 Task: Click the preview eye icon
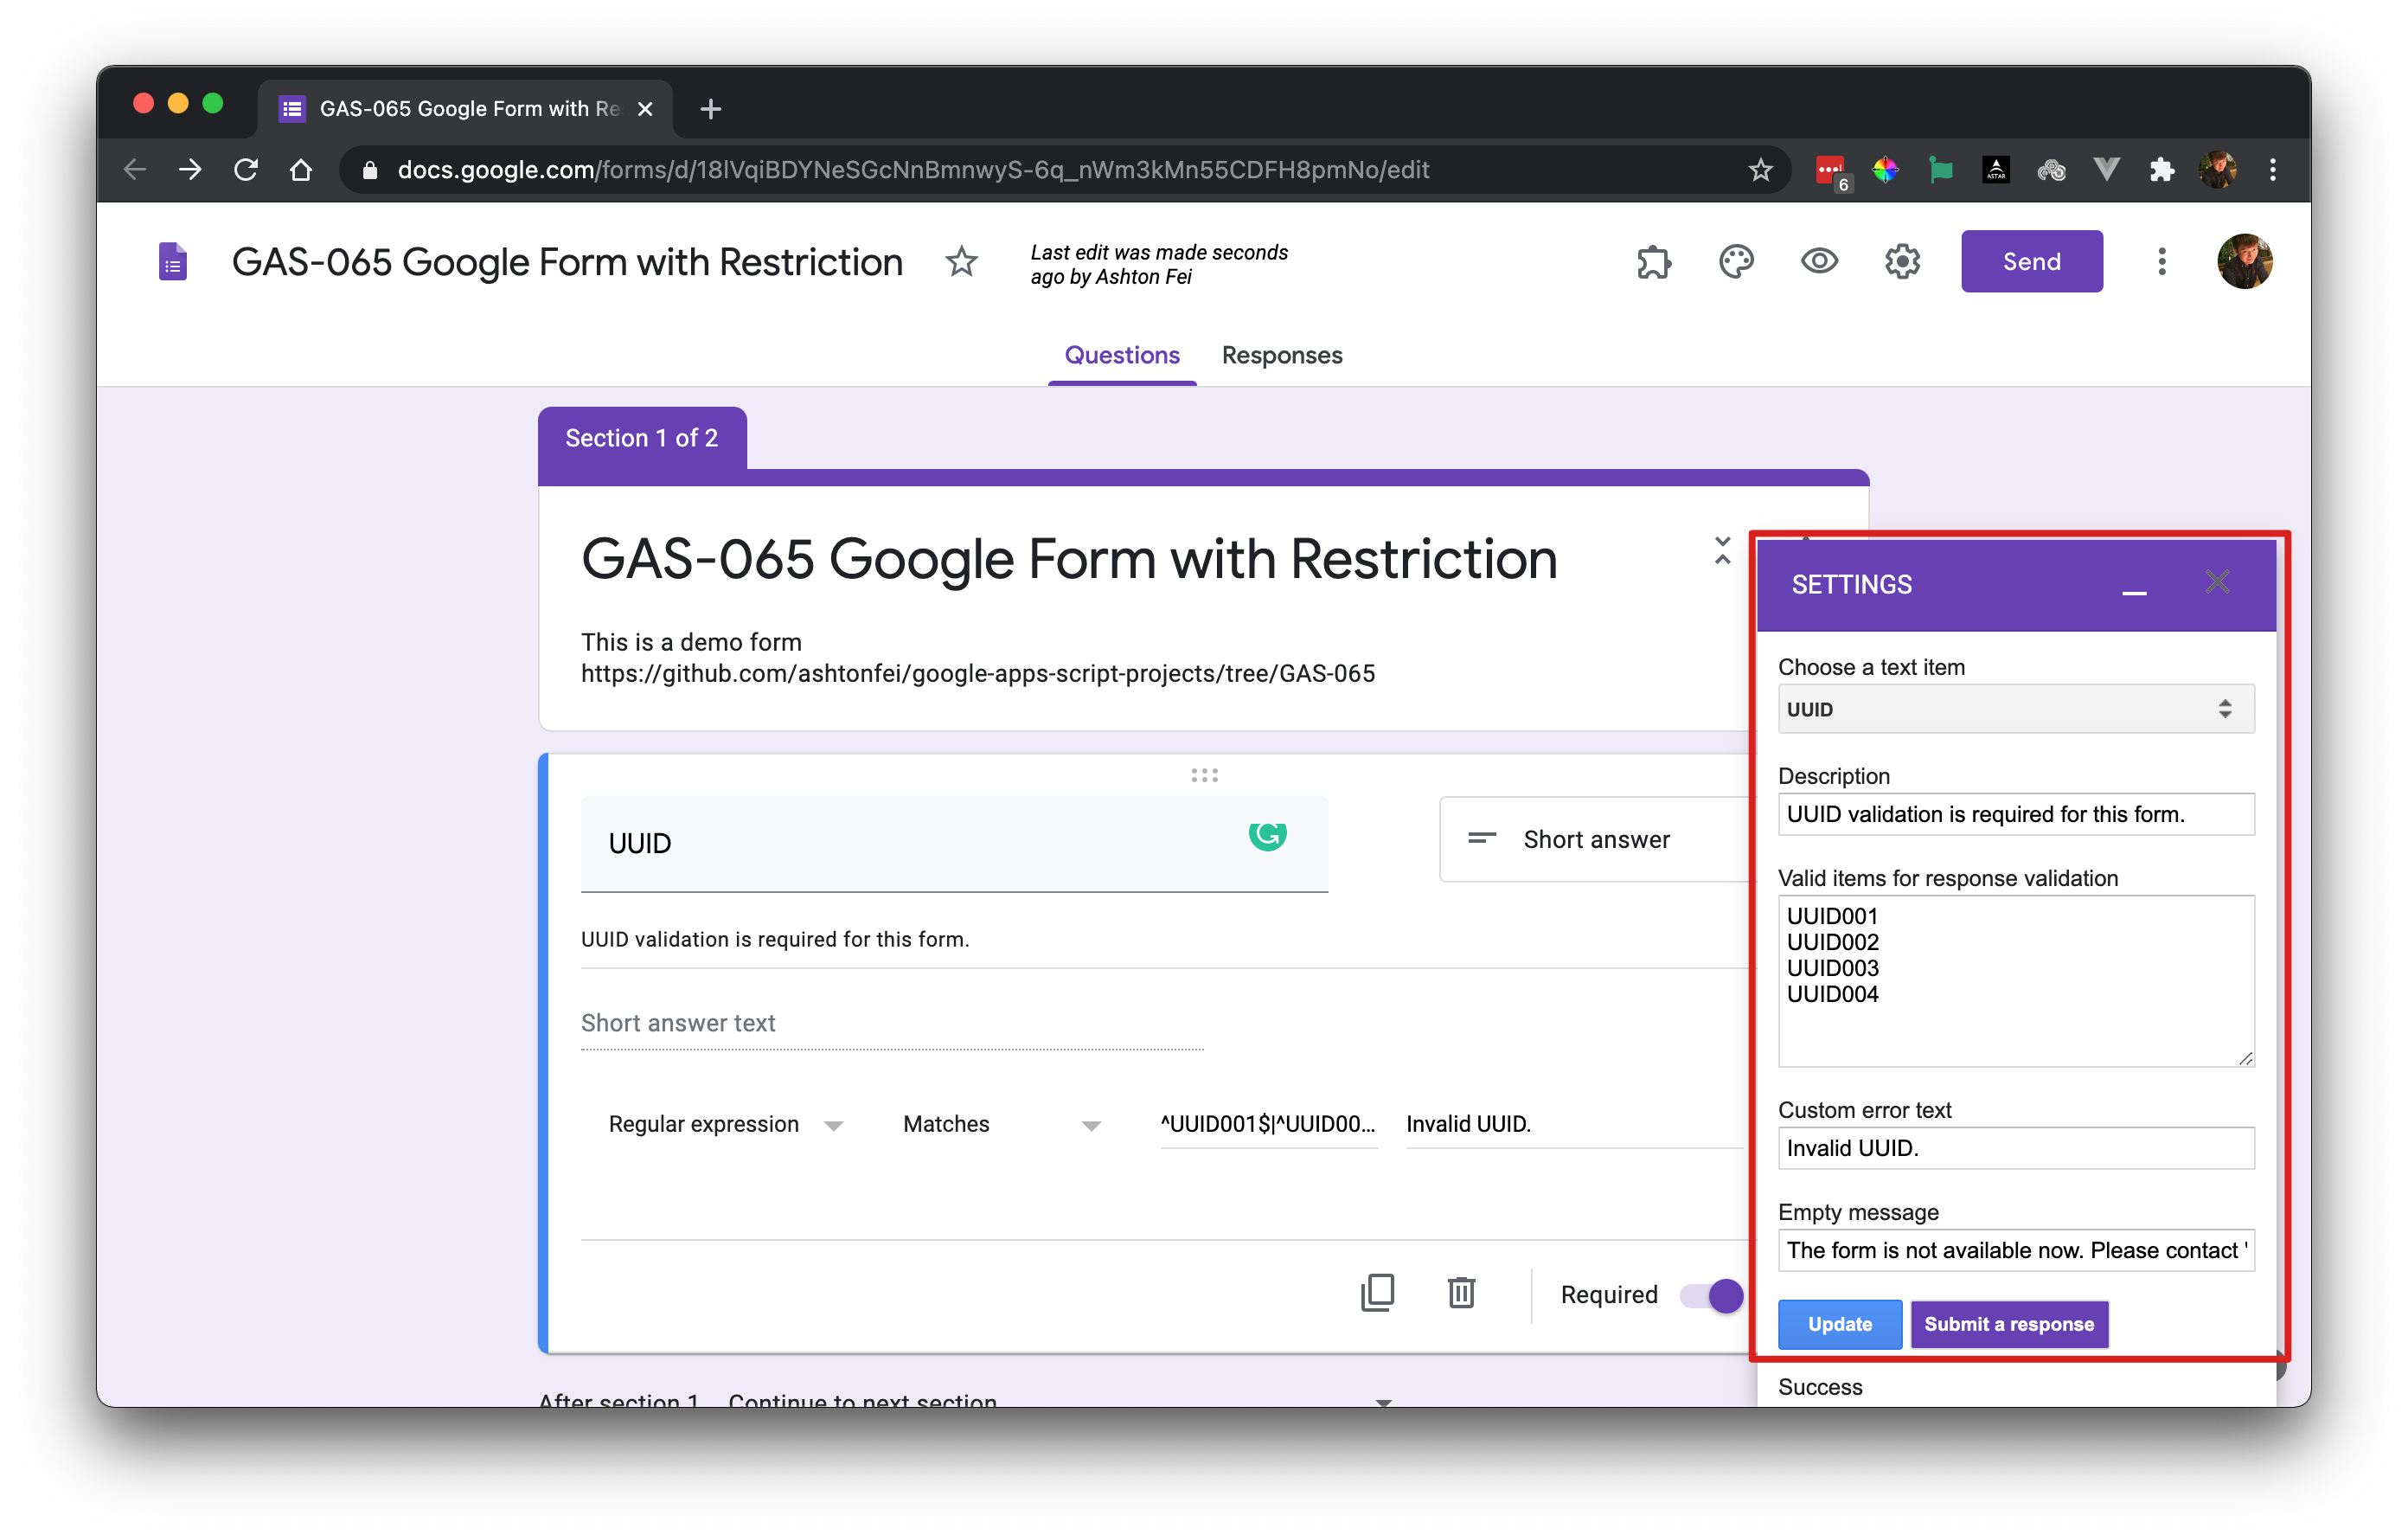[x=1819, y=262]
